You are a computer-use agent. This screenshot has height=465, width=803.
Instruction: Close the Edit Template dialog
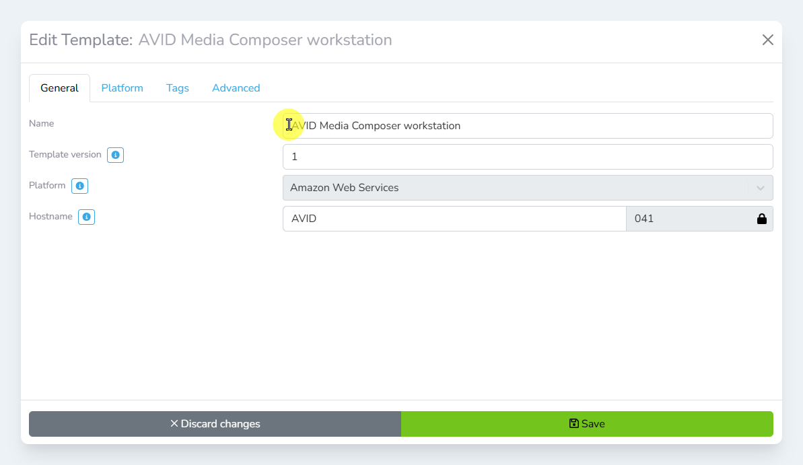point(767,40)
